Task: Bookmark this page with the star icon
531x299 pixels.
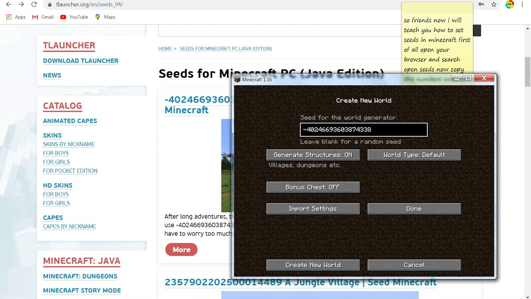Action: pos(494,5)
